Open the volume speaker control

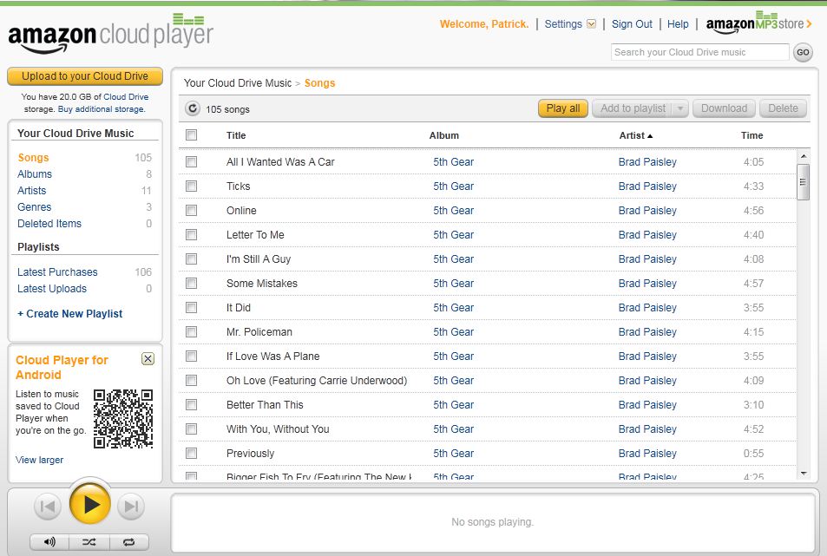[49, 542]
